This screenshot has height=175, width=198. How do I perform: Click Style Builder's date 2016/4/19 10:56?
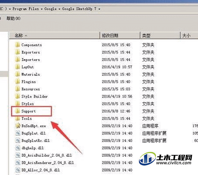(x=117, y=97)
